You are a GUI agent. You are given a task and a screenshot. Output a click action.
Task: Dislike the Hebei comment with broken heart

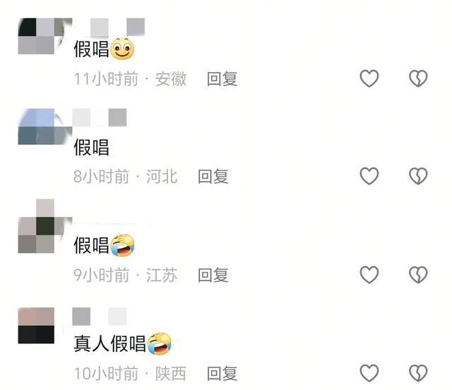pos(418,176)
